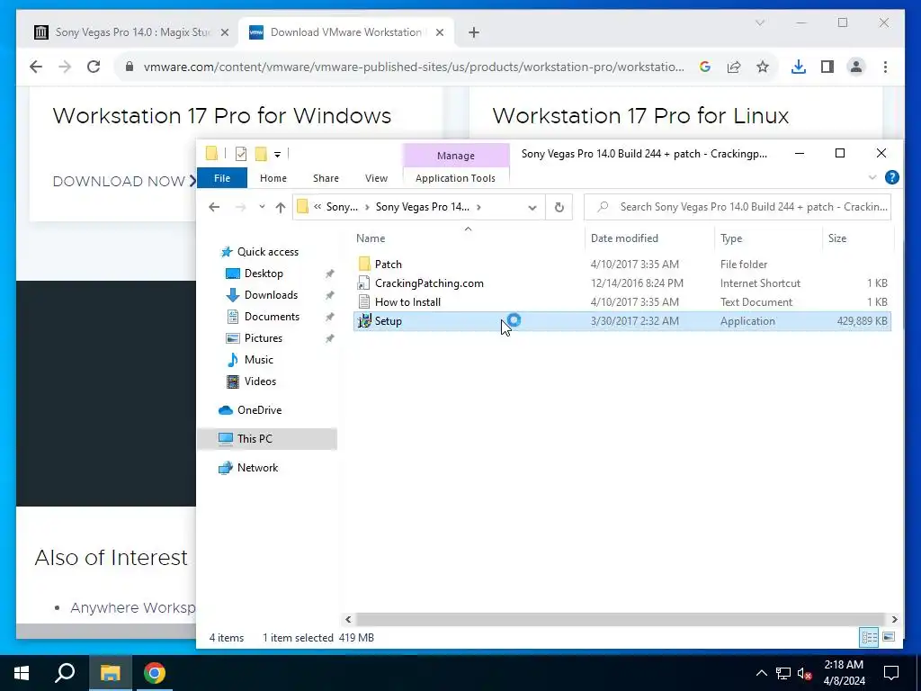The width and height of the screenshot is (921, 691).
Task: Select Pictures in navigation pane
Action: tap(263, 338)
